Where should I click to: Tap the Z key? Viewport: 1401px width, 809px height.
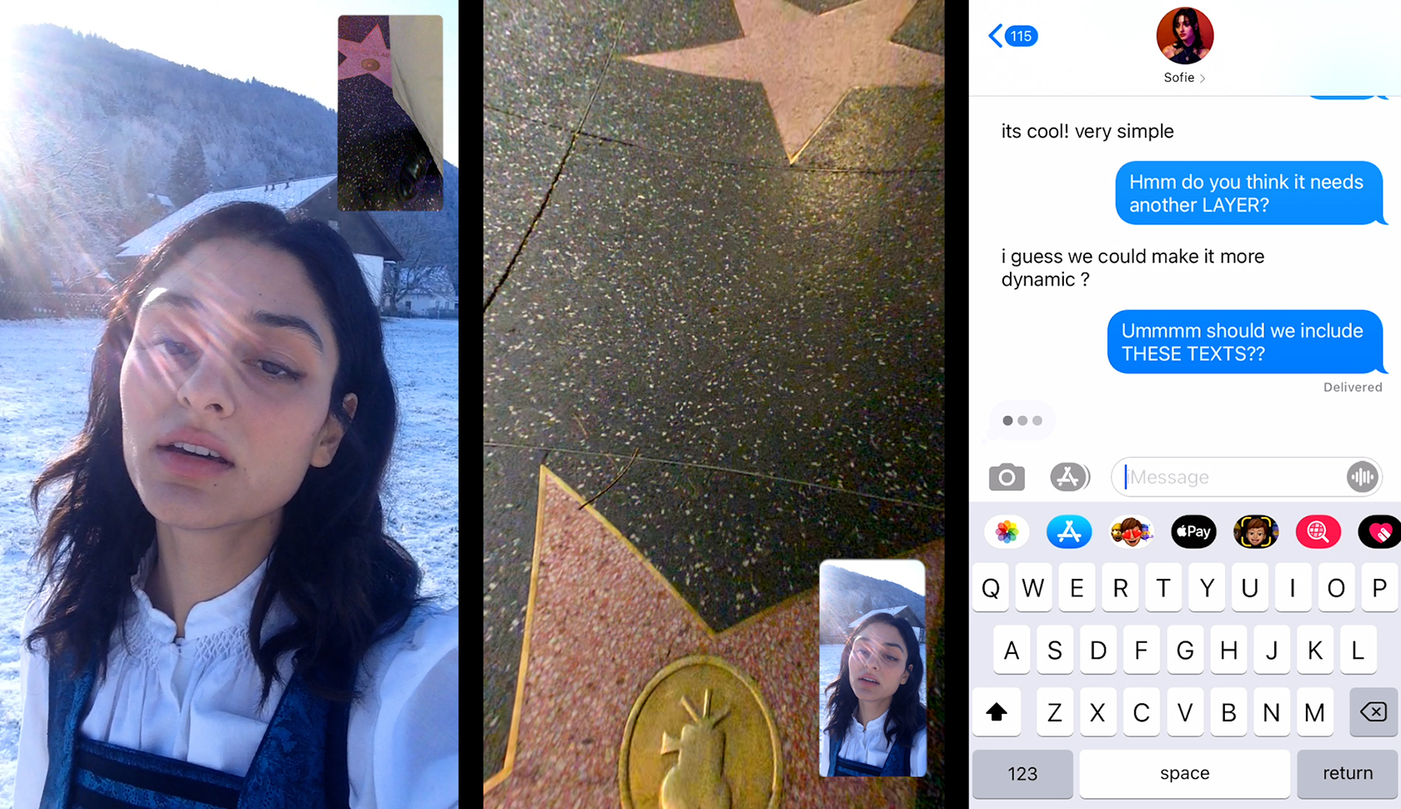coord(1055,712)
